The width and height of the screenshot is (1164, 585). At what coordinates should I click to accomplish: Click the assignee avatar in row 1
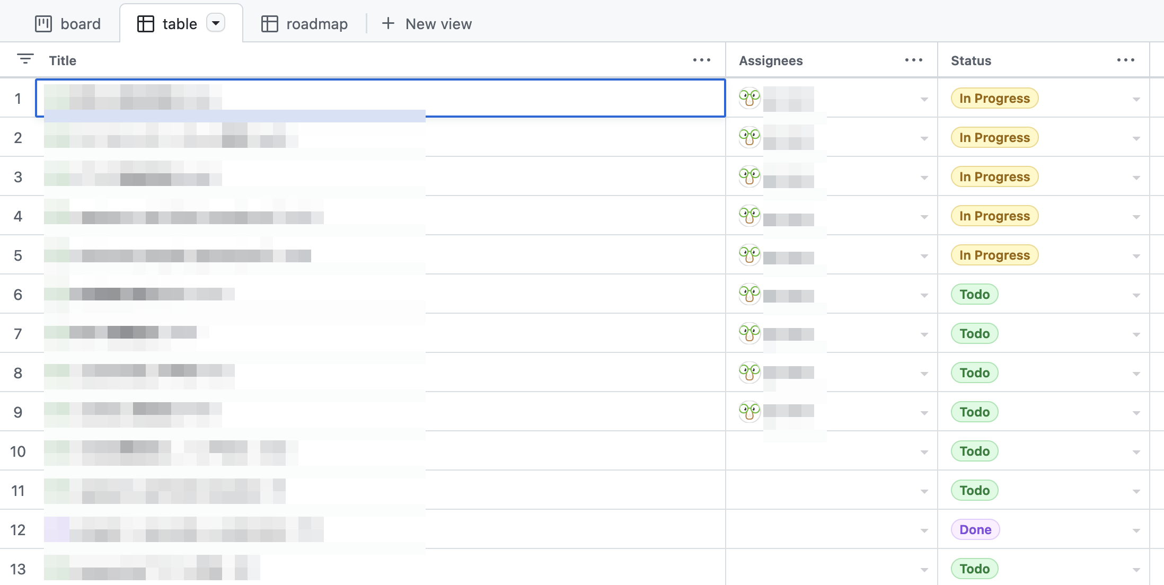tap(749, 98)
